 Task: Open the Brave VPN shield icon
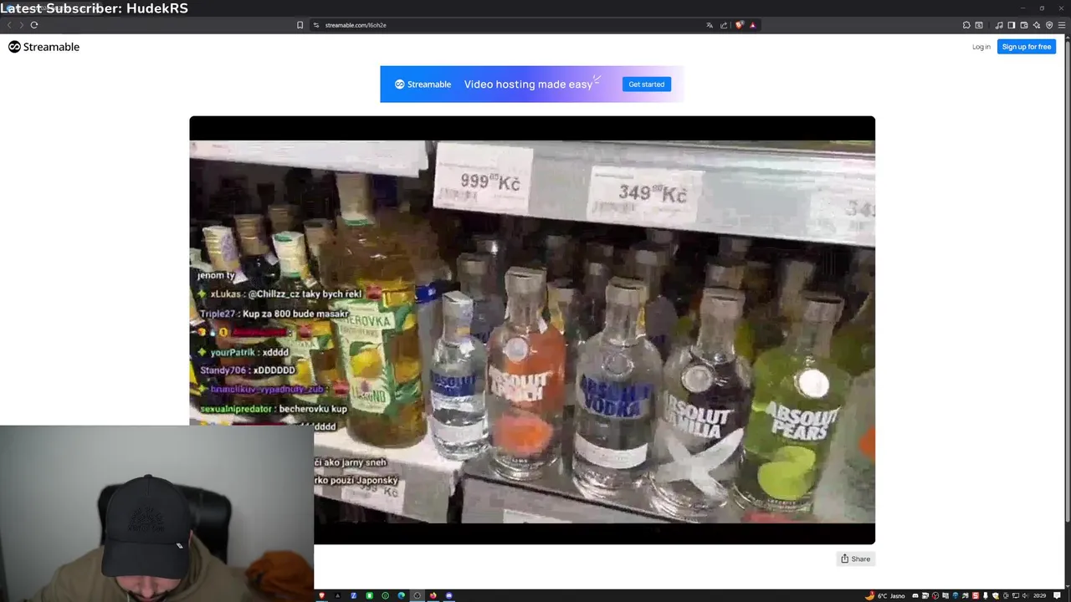tap(1049, 25)
